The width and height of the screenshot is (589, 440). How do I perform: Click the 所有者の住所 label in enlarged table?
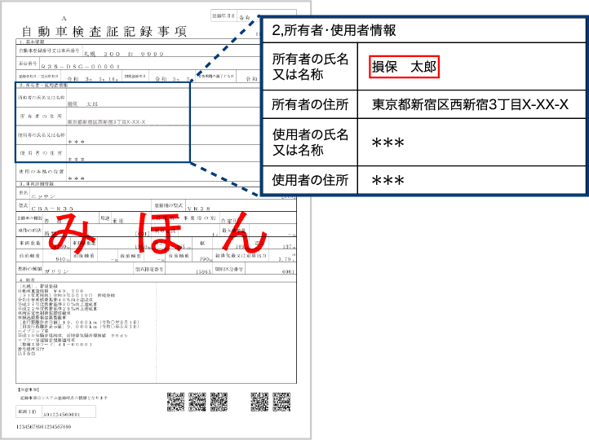click(x=311, y=104)
